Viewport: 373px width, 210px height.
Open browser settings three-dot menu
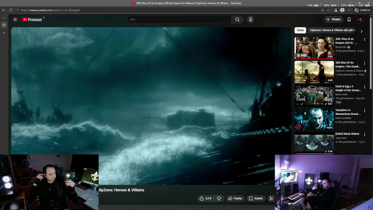pos(349,10)
